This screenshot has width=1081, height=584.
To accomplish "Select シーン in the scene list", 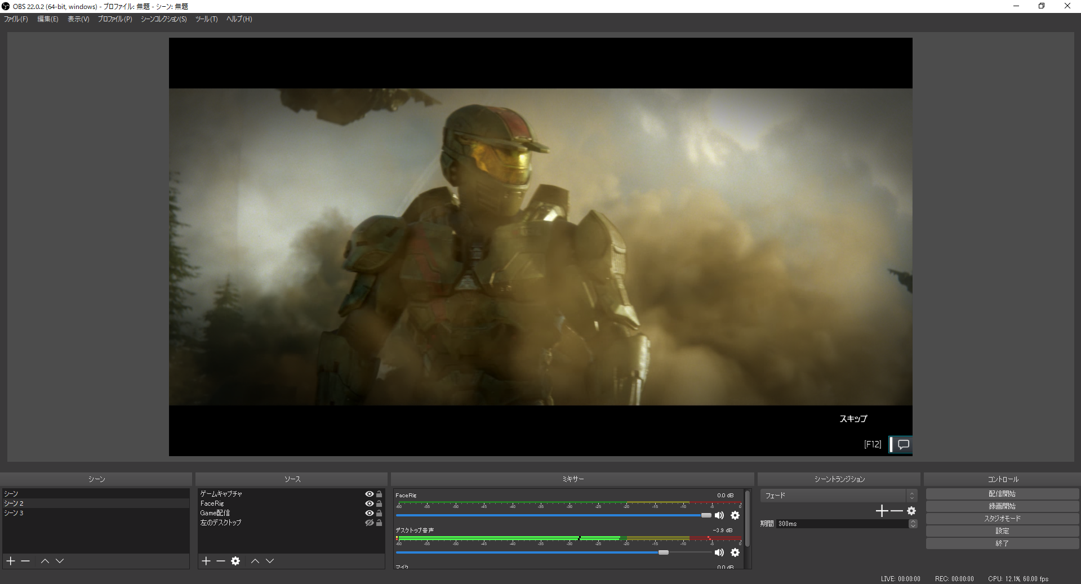I will pos(96,494).
